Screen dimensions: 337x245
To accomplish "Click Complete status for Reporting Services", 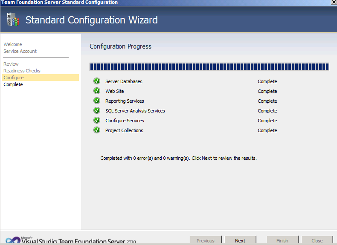I will (267, 101).
